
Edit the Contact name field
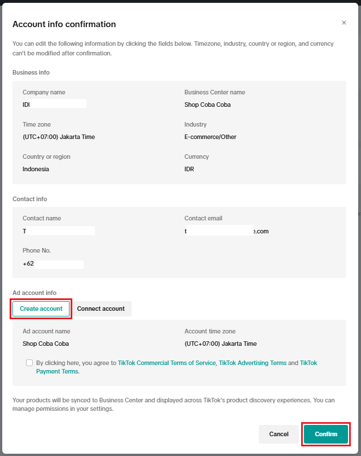click(x=59, y=231)
